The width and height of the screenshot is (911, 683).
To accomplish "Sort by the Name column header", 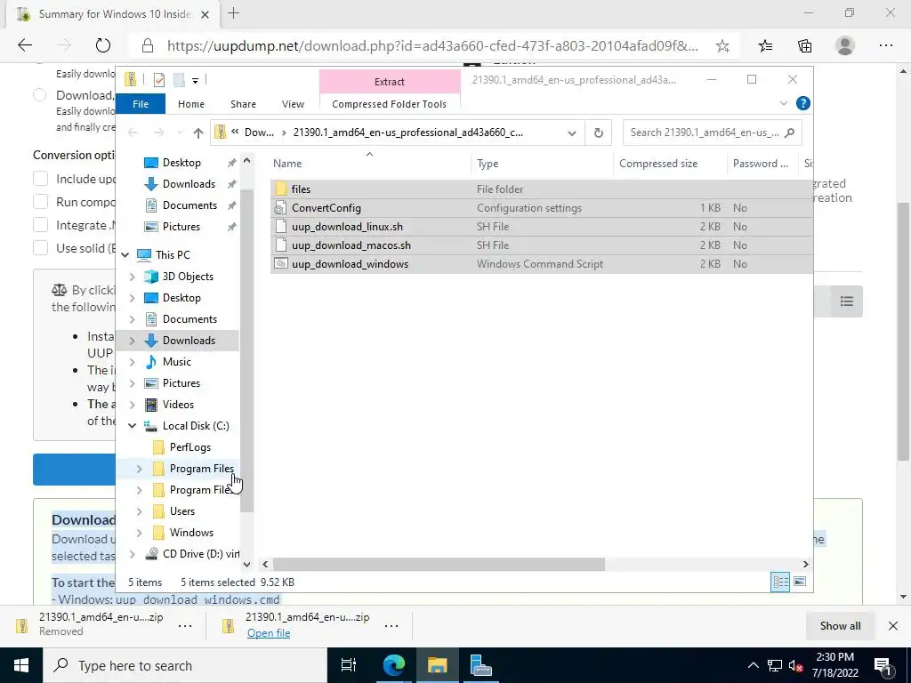I will coord(370,164).
